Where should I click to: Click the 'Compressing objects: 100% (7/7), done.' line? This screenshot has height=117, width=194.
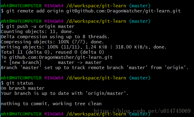52,42
